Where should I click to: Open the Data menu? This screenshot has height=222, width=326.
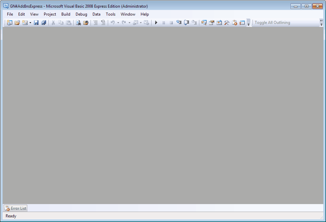[97, 14]
